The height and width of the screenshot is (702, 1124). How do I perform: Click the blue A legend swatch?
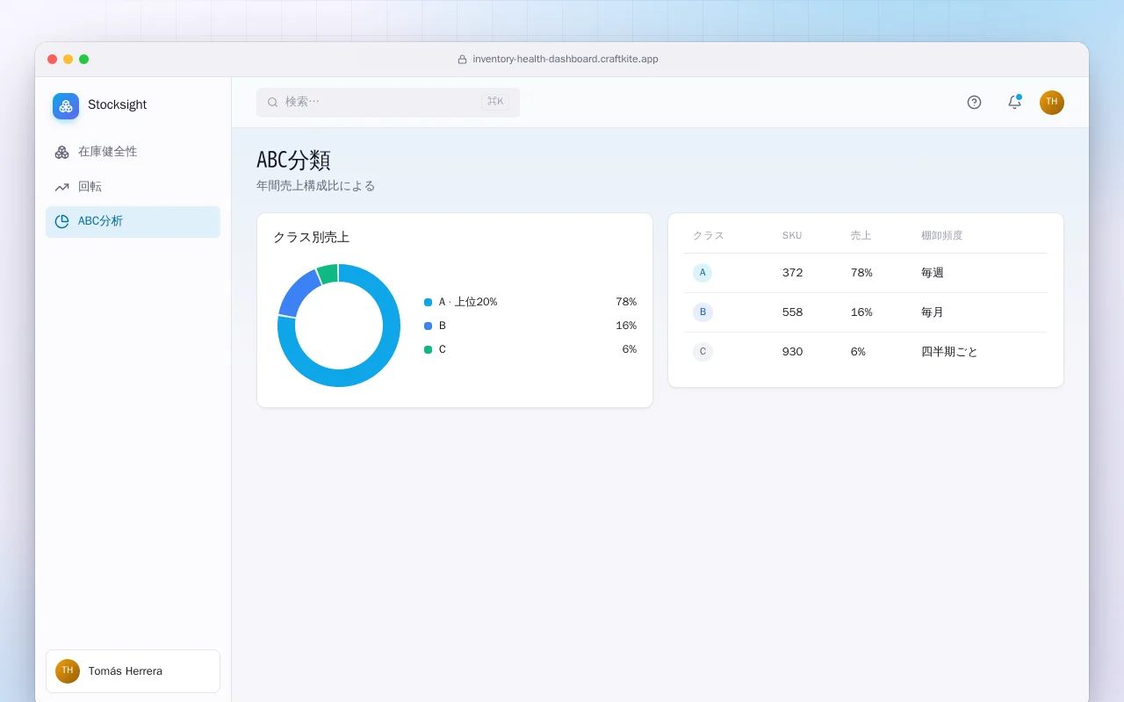click(428, 302)
